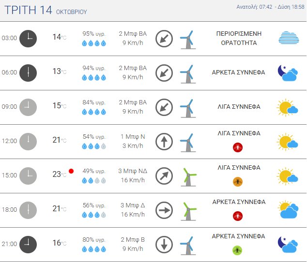Click the windmill icon in the 09:00 row
The image size is (307, 262).
pyautogui.click(x=187, y=107)
